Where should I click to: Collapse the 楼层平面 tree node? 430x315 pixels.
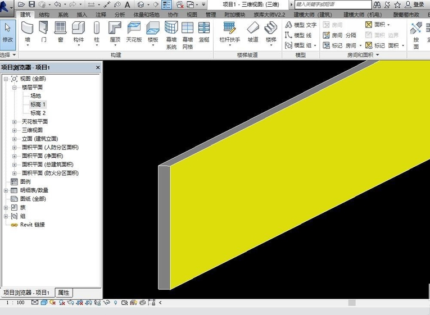pyautogui.click(x=14, y=88)
